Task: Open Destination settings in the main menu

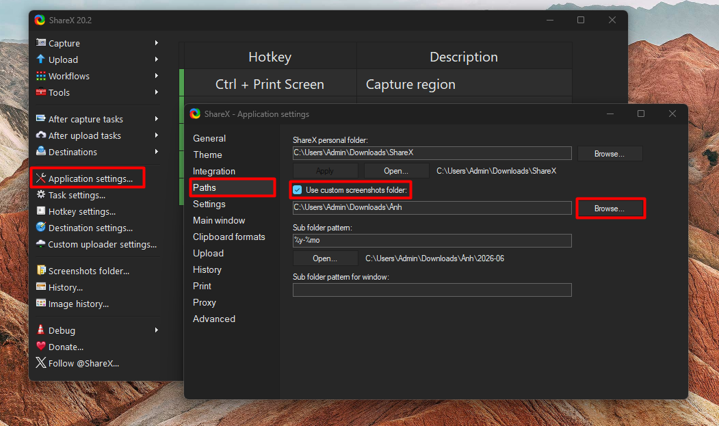Action: 90,228
